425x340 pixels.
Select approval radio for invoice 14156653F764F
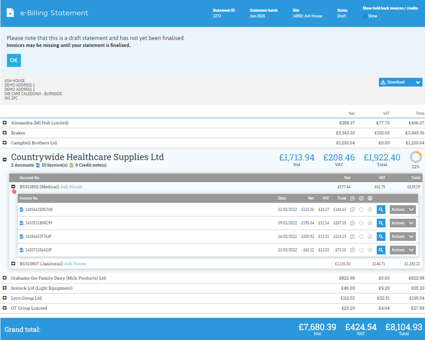point(361,237)
